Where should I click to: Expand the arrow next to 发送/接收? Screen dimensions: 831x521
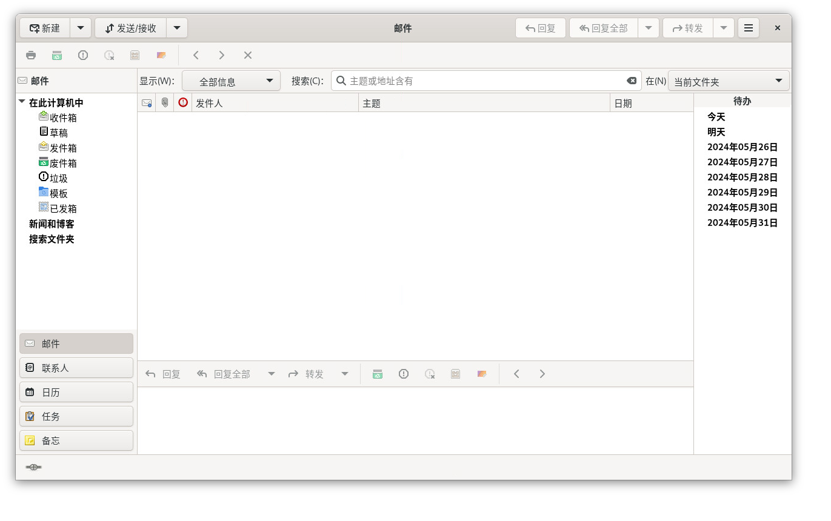tap(176, 28)
